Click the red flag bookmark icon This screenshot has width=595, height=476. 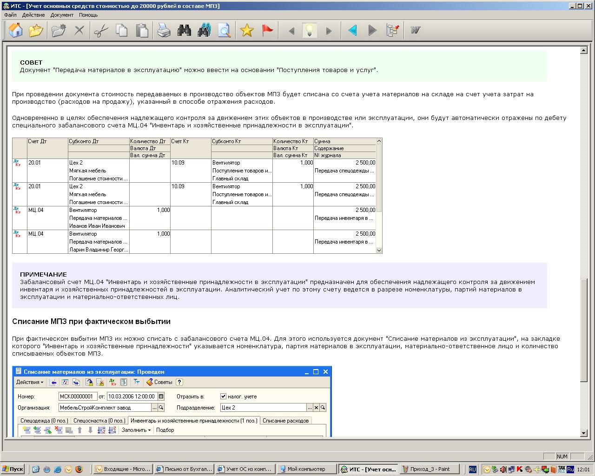(x=267, y=31)
